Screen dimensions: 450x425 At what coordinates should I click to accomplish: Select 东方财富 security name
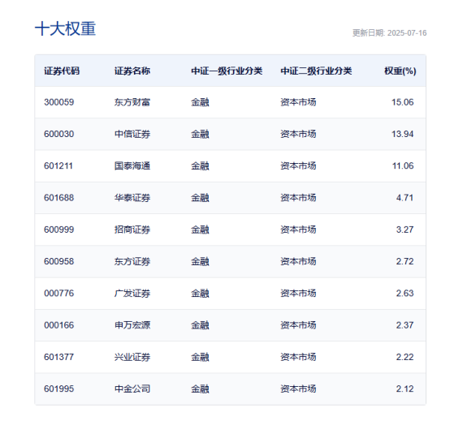pyautogui.click(x=132, y=102)
